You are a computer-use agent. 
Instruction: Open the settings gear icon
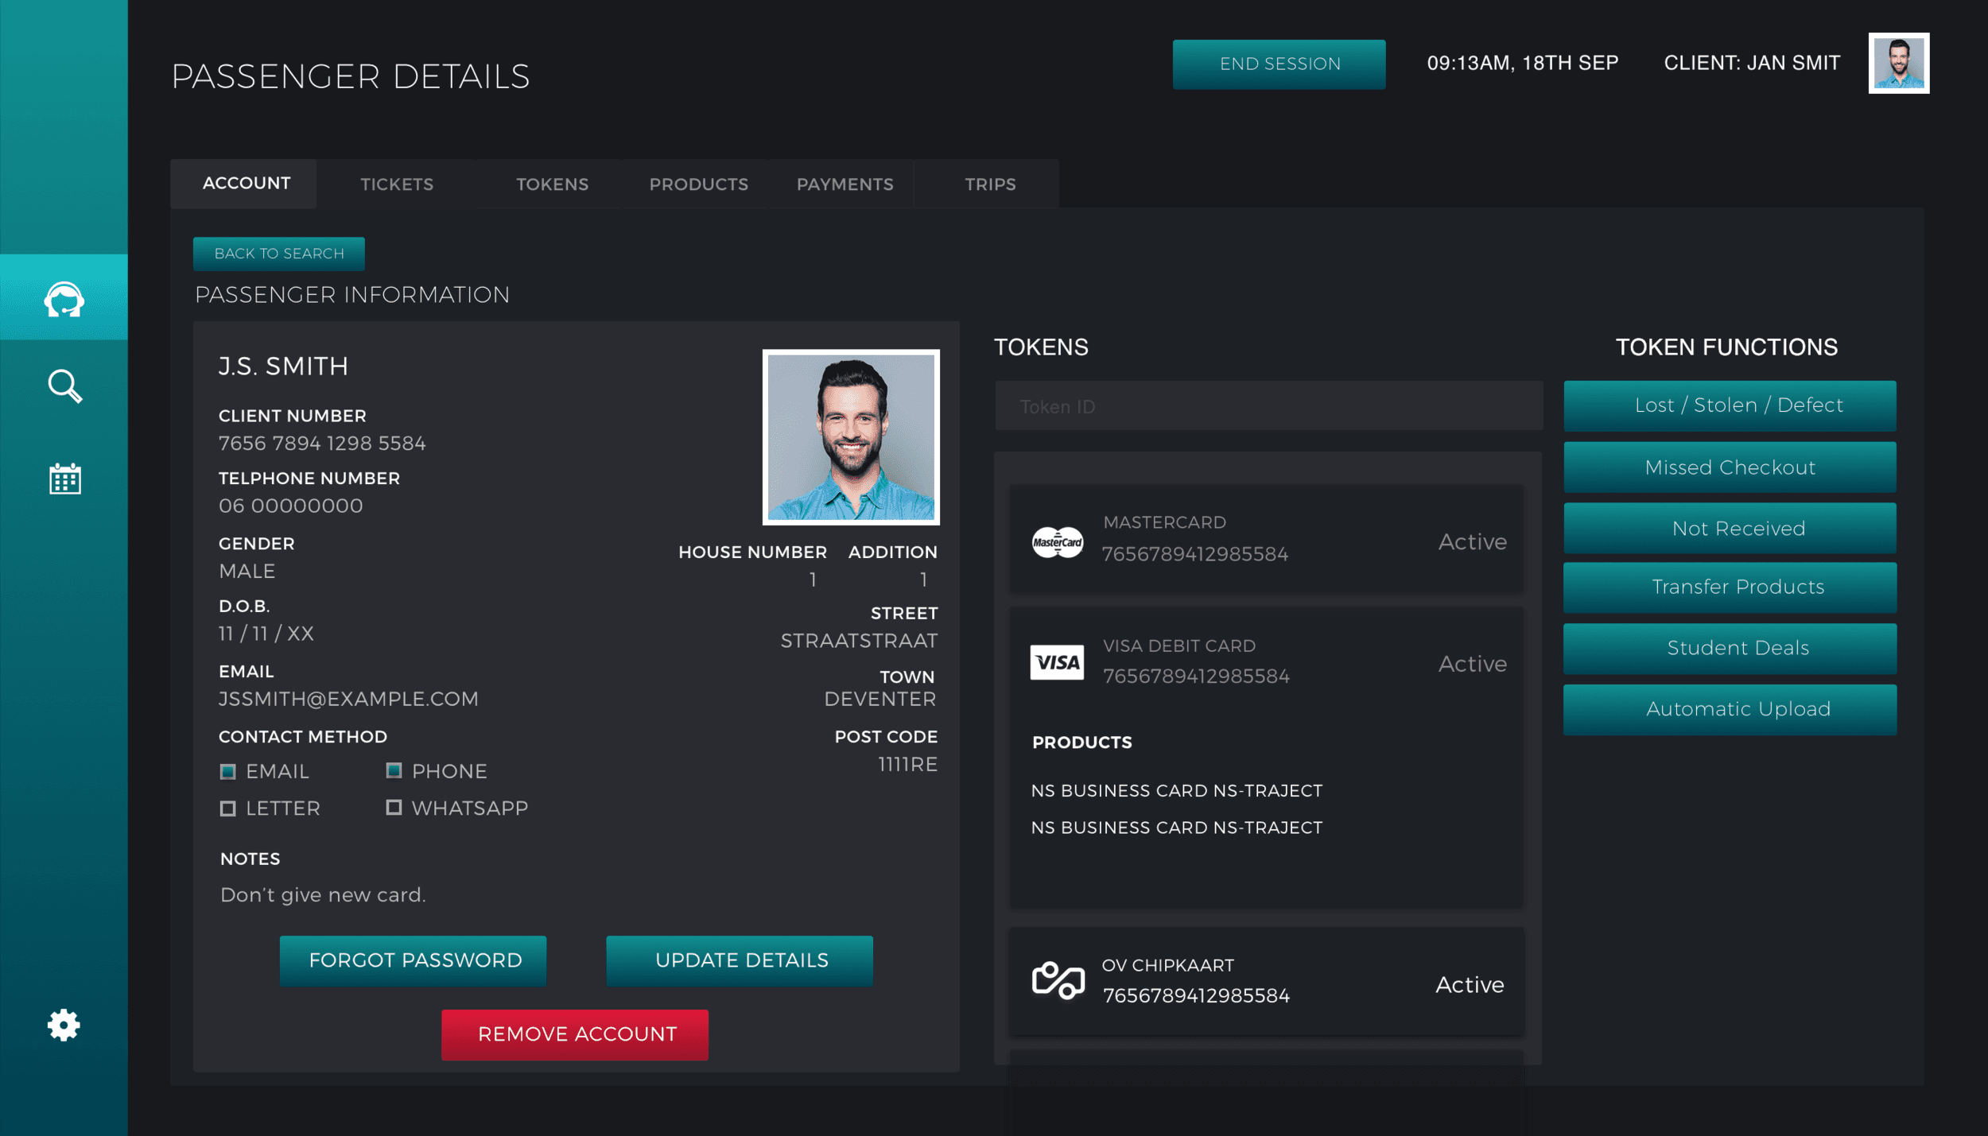64,1025
